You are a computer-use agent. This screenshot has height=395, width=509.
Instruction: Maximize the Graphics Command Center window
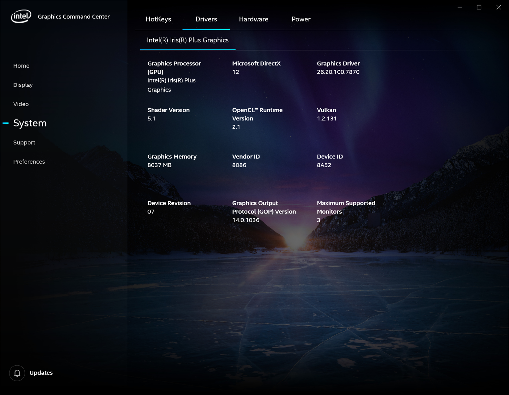(x=479, y=7)
